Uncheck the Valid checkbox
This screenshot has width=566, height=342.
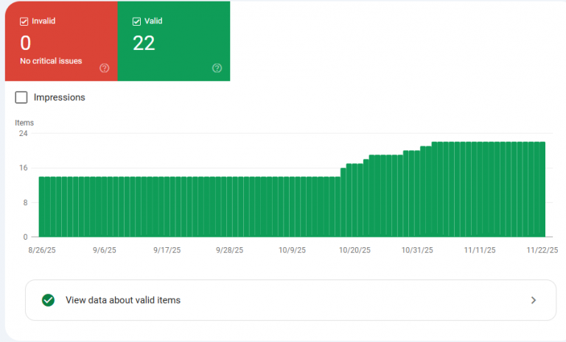pyautogui.click(x=136, y=21)
